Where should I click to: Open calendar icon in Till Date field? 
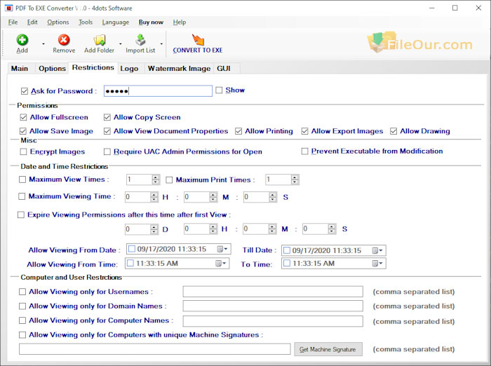(375, 250)
